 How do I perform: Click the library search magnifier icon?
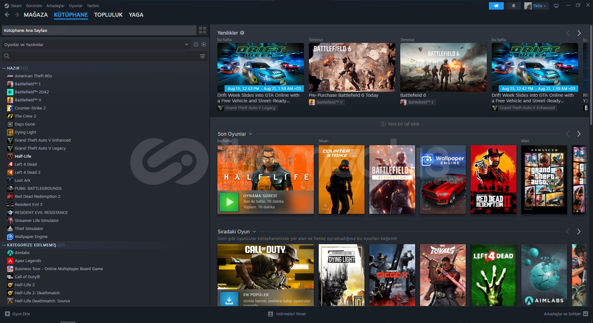pos(7,56)
